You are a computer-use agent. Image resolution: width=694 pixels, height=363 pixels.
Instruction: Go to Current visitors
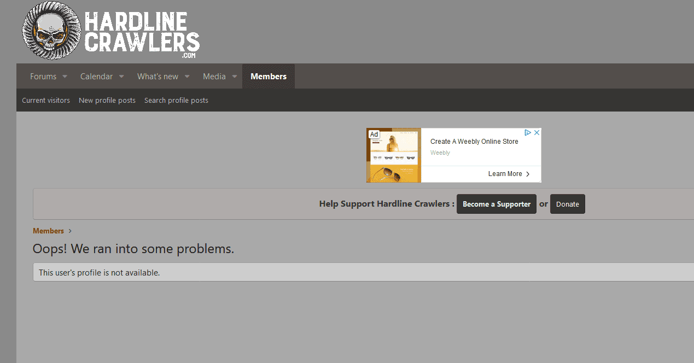click(46, 100)
